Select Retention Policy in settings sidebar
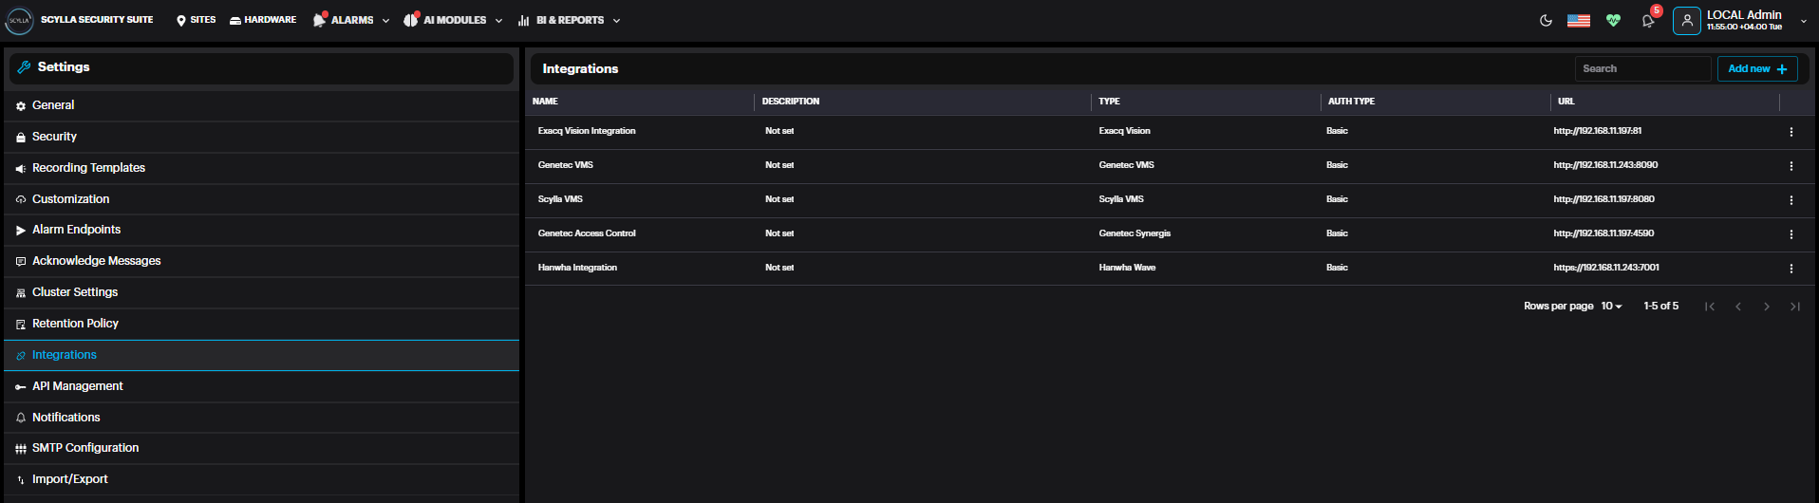The height and width of the screenshot is (503, 1819). point(75,324)
